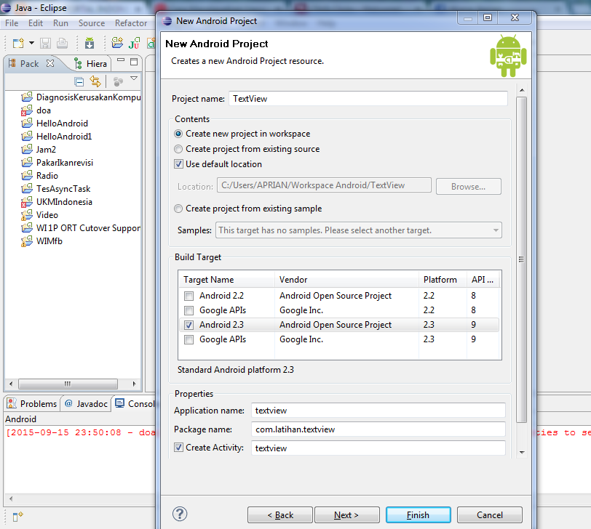This screenshot has width=591, height=529.
Task: Click dialog scrollbar up arrow
Action: [x=522, y=90]
